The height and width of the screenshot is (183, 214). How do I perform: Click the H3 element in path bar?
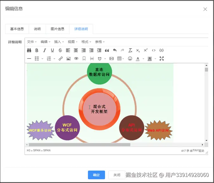[x=28, y=150]
